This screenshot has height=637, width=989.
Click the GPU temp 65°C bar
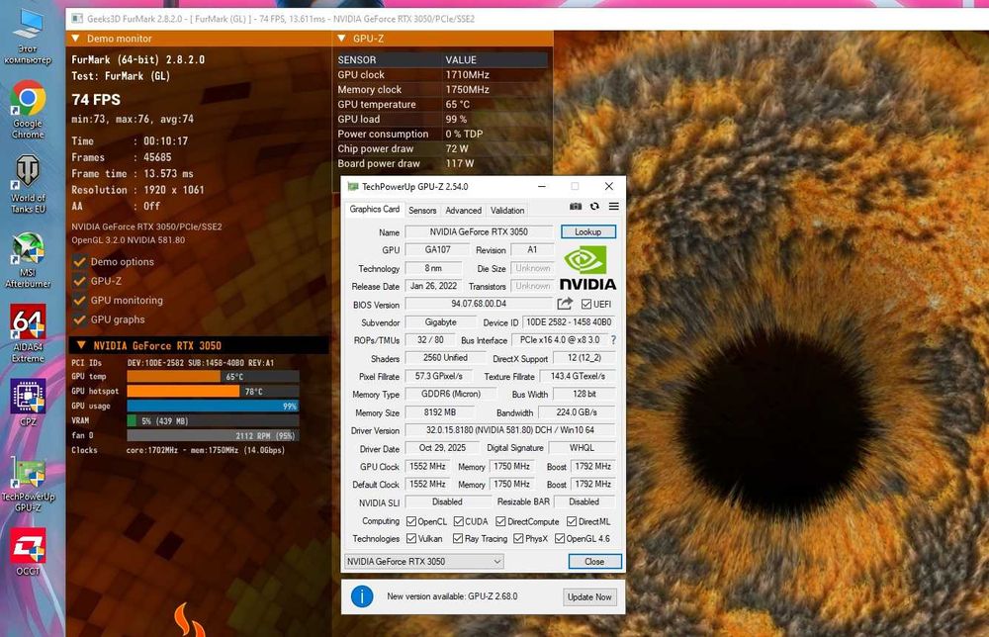pyautogui.click(x=213, y=377)
